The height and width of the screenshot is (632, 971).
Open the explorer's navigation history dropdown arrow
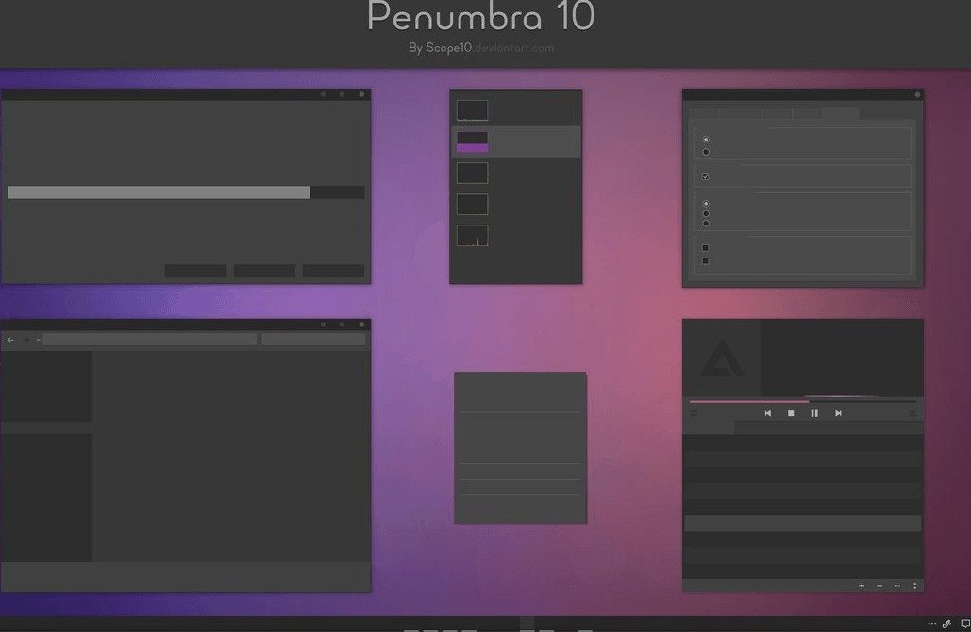point(38,340)
